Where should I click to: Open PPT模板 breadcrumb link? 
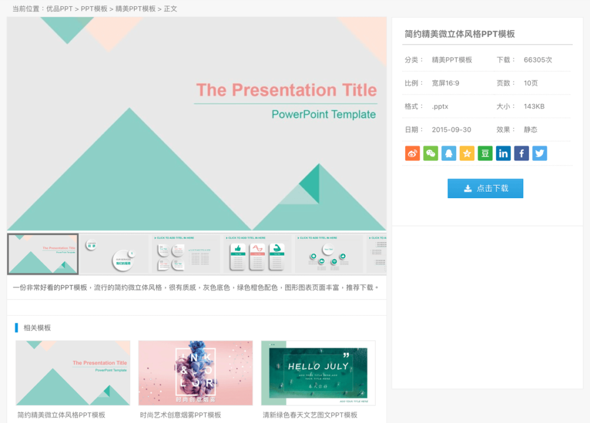click(94, 9)
